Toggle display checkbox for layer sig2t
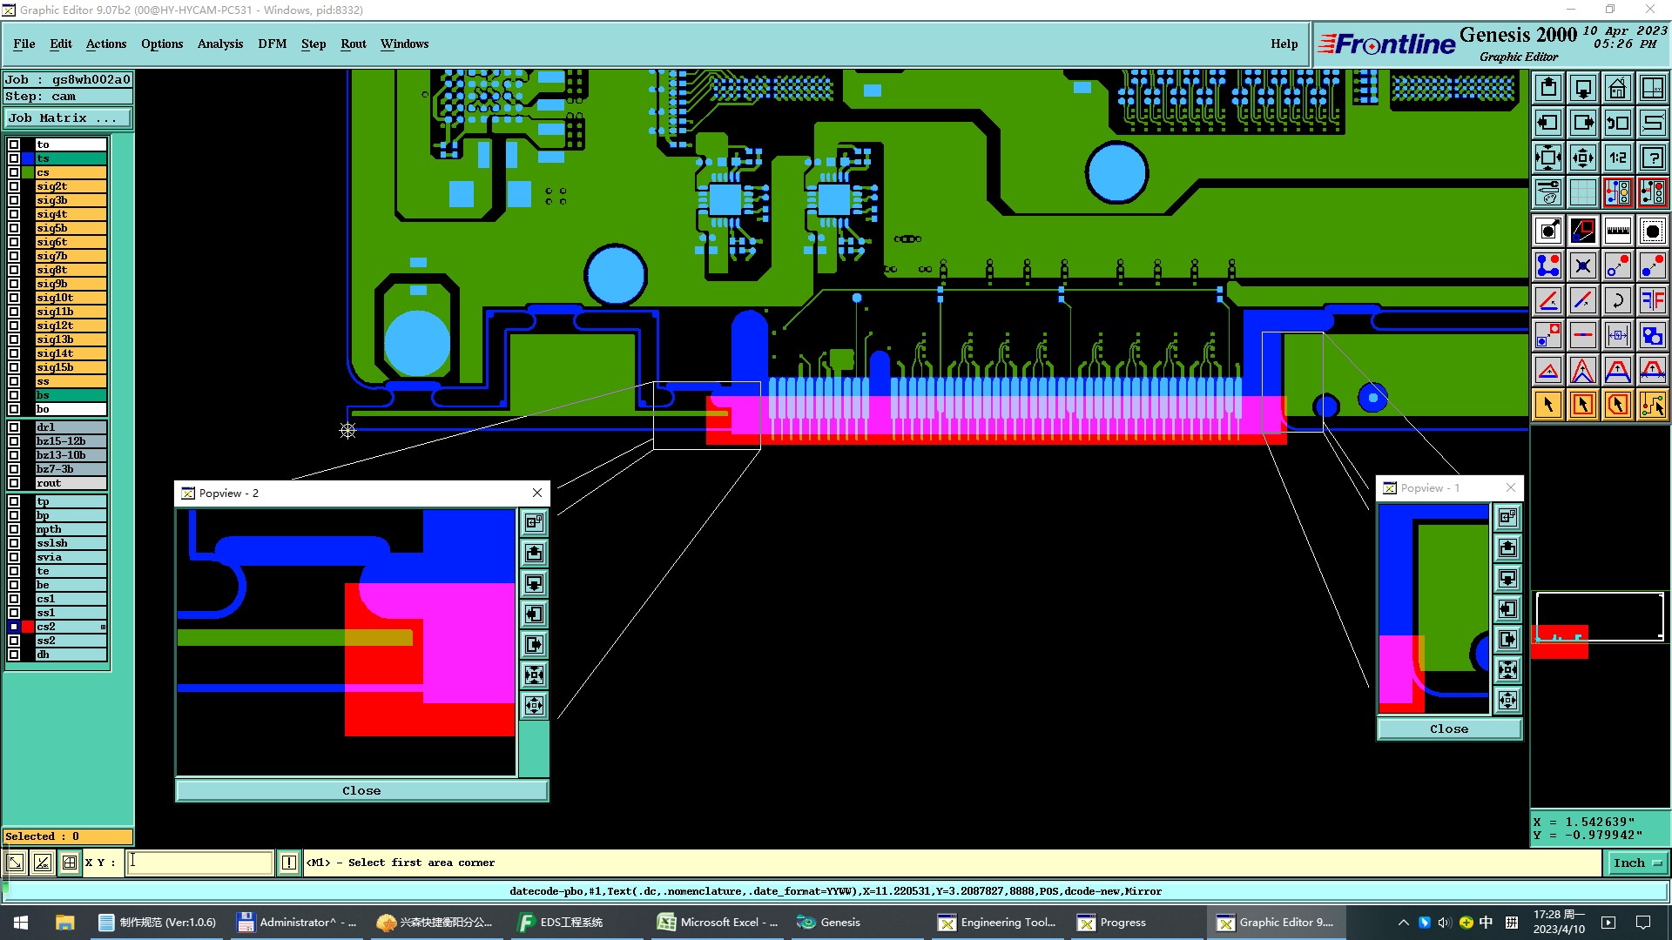1672x940 pixels. click(x=14, y=186)
